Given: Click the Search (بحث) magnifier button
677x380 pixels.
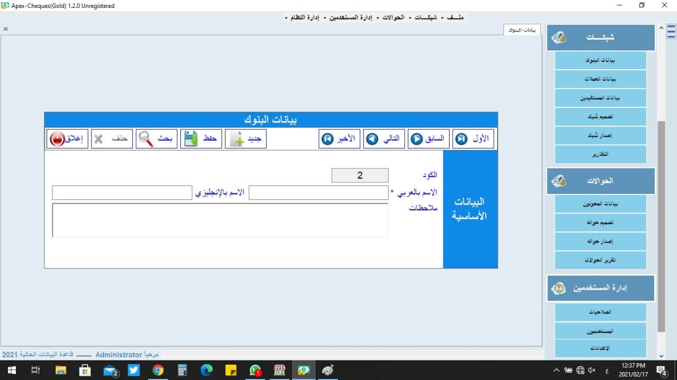Looking at the screenshot, I should tap(157, 139).
